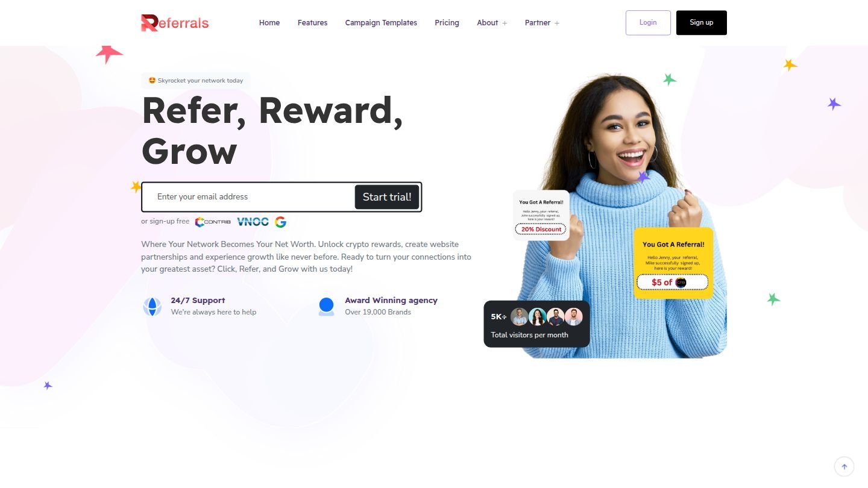Focus the email address input field
The height and width of the screenshot is (488, 868).
pyautogui.click(x=248, y=197)
